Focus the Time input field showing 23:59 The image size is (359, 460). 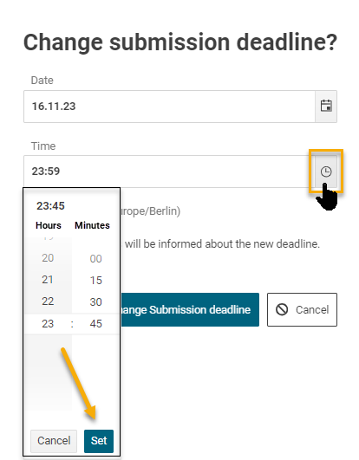pos(169,172)
